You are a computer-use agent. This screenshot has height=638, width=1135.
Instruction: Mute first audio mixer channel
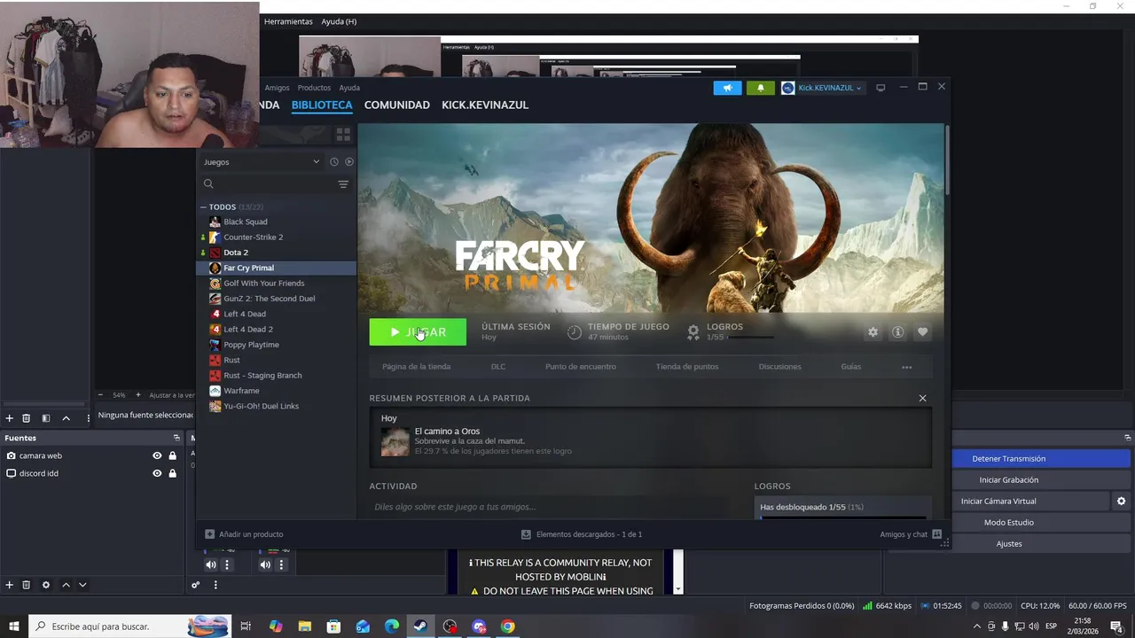pyautogui.click(x=211, y=564)
